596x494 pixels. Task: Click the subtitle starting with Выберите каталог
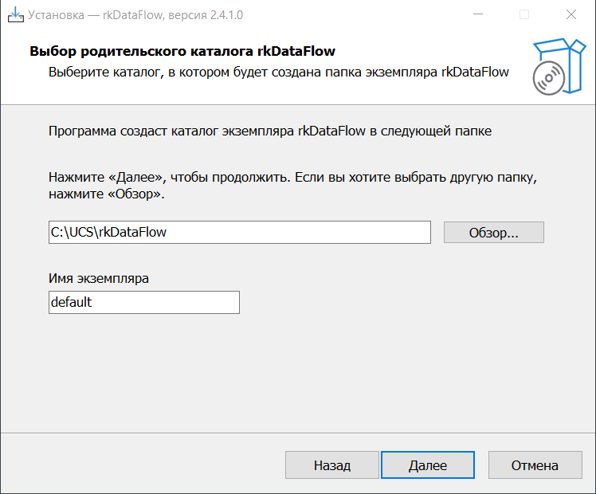tap(278, 73)
